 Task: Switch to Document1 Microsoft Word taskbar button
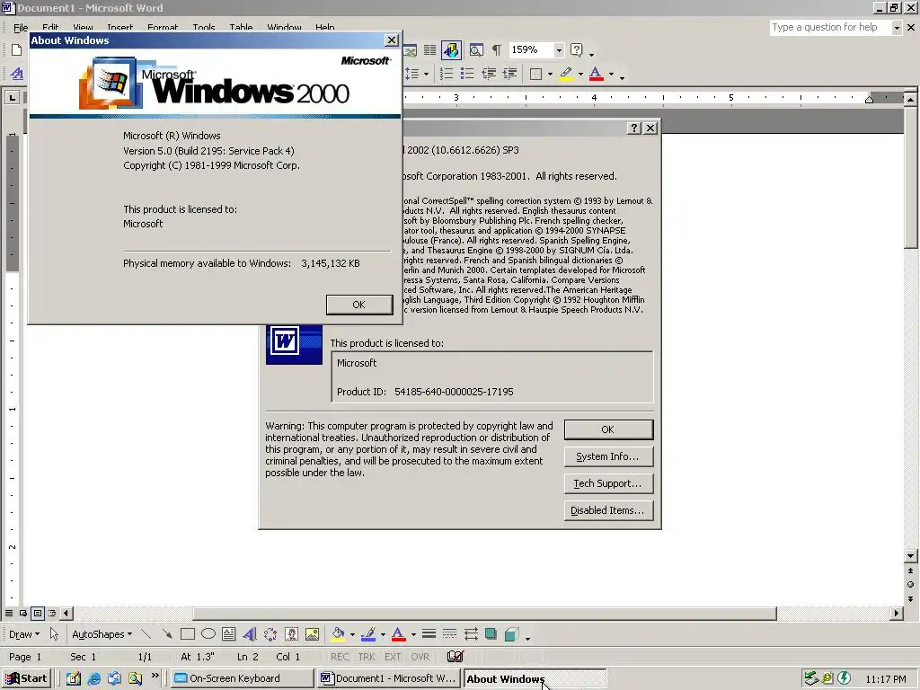point(388,678)
